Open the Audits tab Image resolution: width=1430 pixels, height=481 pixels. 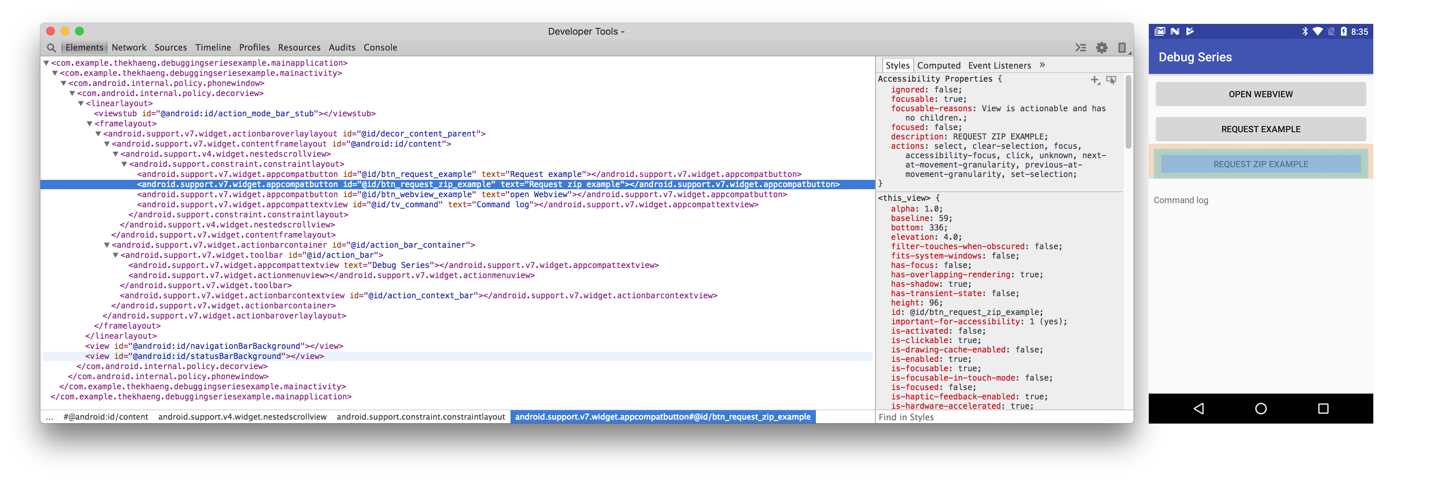(342, 48)
